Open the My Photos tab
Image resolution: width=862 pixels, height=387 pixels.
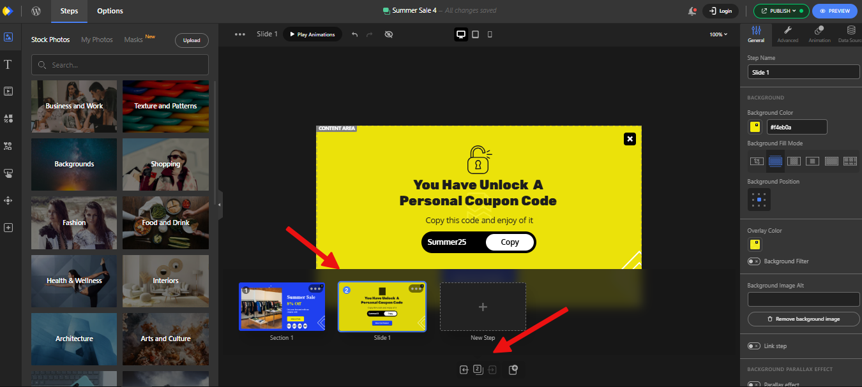pyautogui.click(x=96, y=40)
